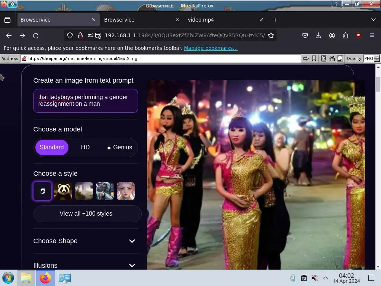Open the extensions puzzle icon
Viewport: 381px width, 286px height.
345,35
